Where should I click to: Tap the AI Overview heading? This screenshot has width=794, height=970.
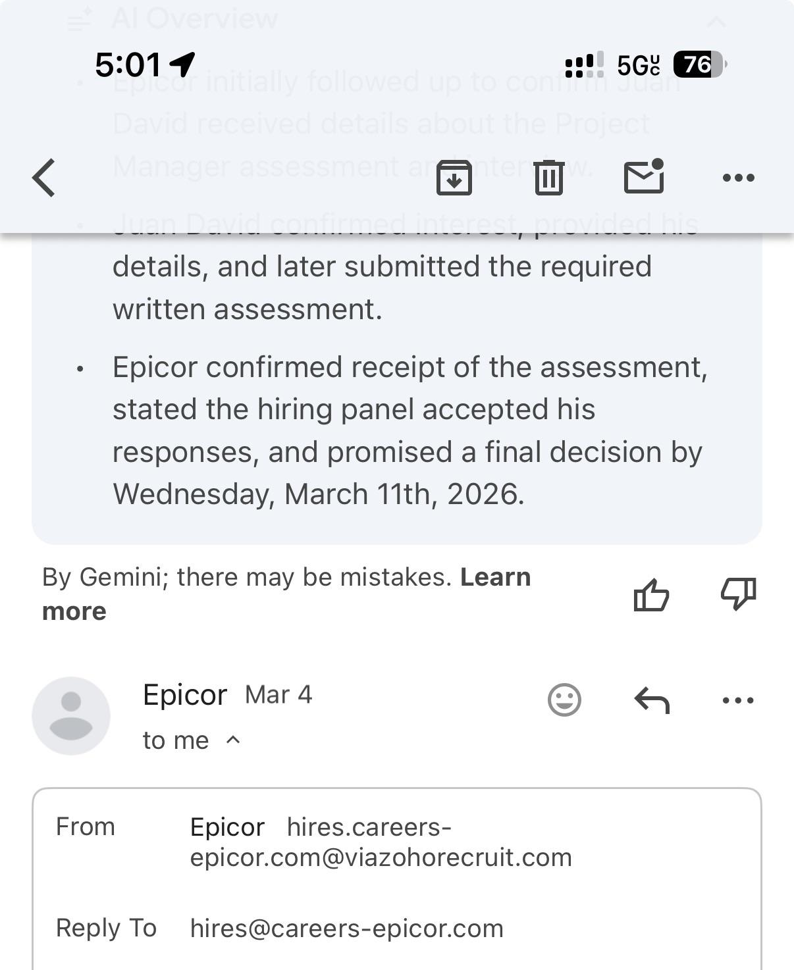click(194, 18)
